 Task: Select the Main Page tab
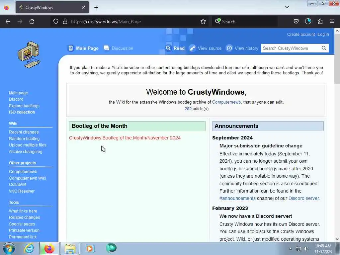(x=83, y=48)
